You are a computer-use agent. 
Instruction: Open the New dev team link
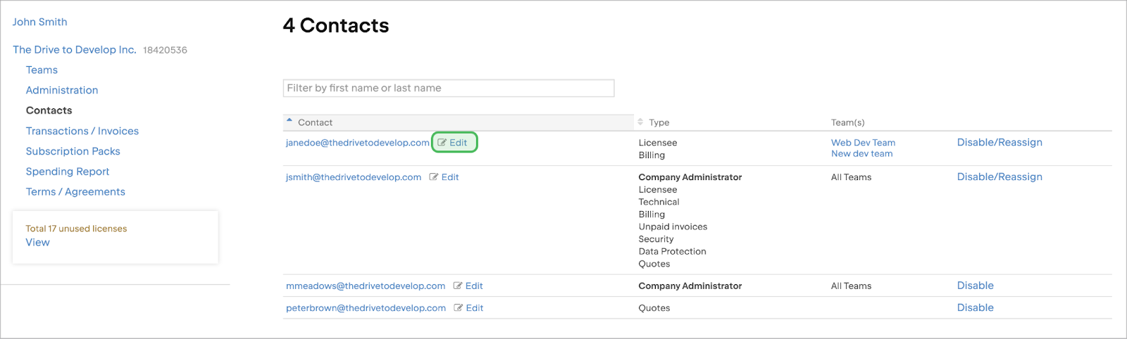point(861,154)
